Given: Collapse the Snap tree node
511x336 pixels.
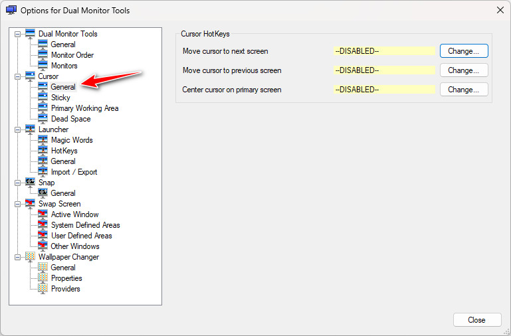Looking at the screenshot, I should tap(17, 183).
